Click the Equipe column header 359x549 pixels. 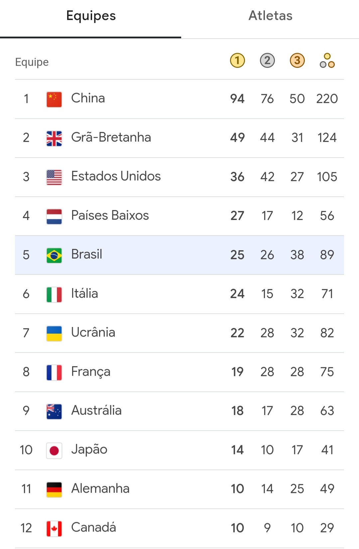32,62
